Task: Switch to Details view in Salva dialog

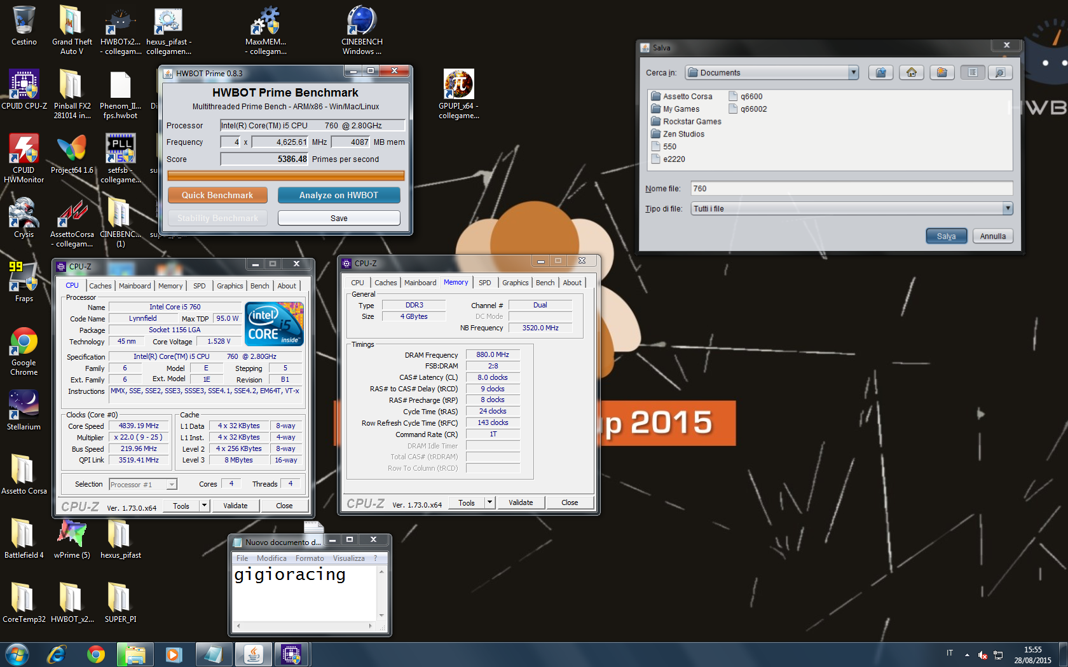Action: click(999, 72)
